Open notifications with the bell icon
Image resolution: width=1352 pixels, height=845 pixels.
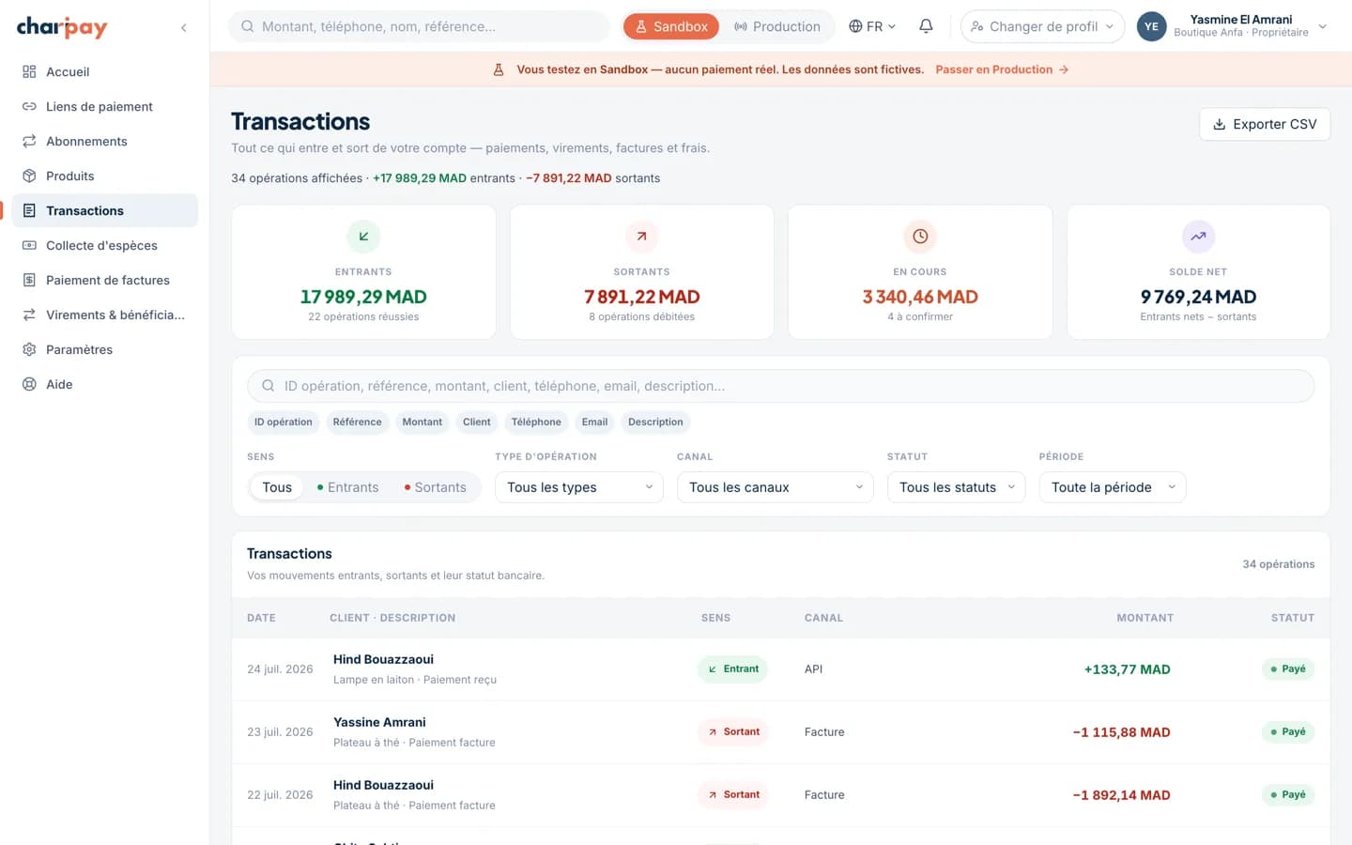point(926,26)
